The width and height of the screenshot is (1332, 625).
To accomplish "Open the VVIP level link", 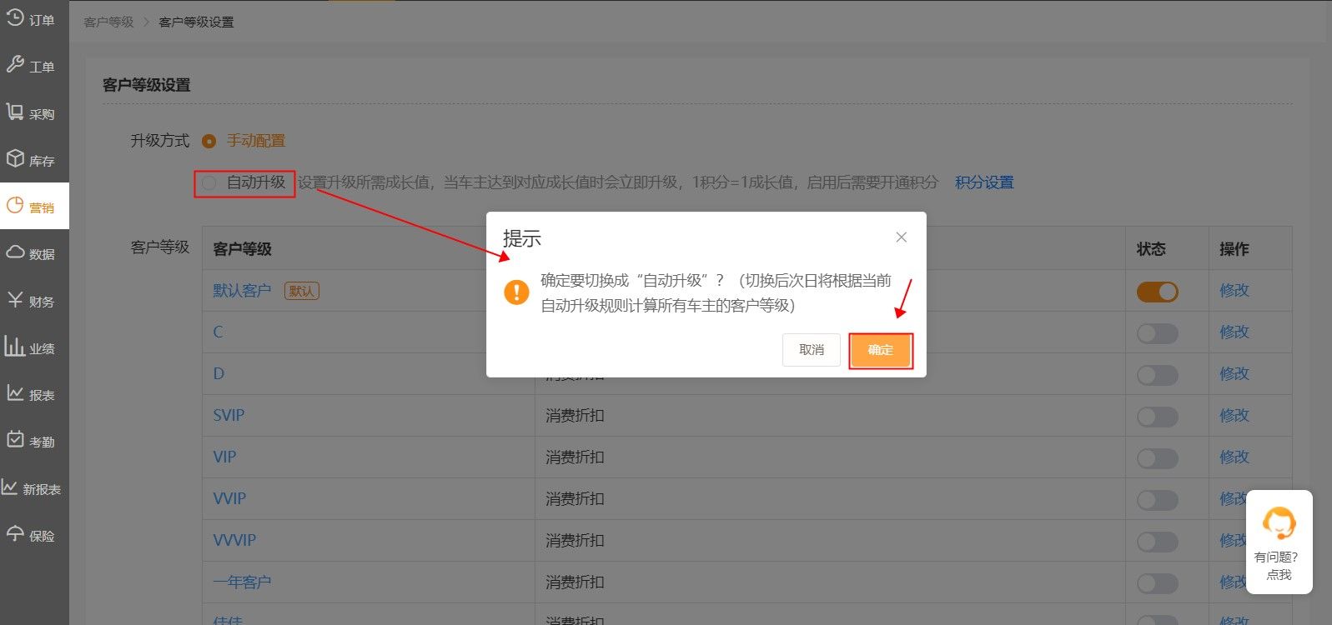I will (x=229, y=498).
